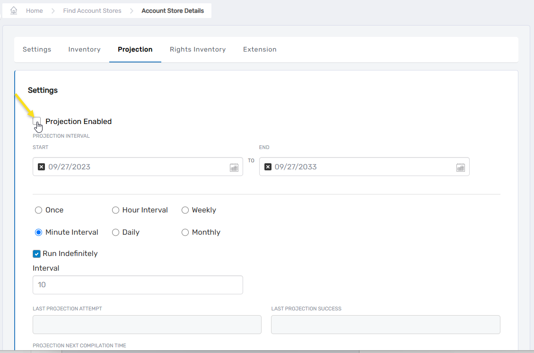Go to Home breadcrumb link
Viewport: 534px width, 353px height.
35,10
